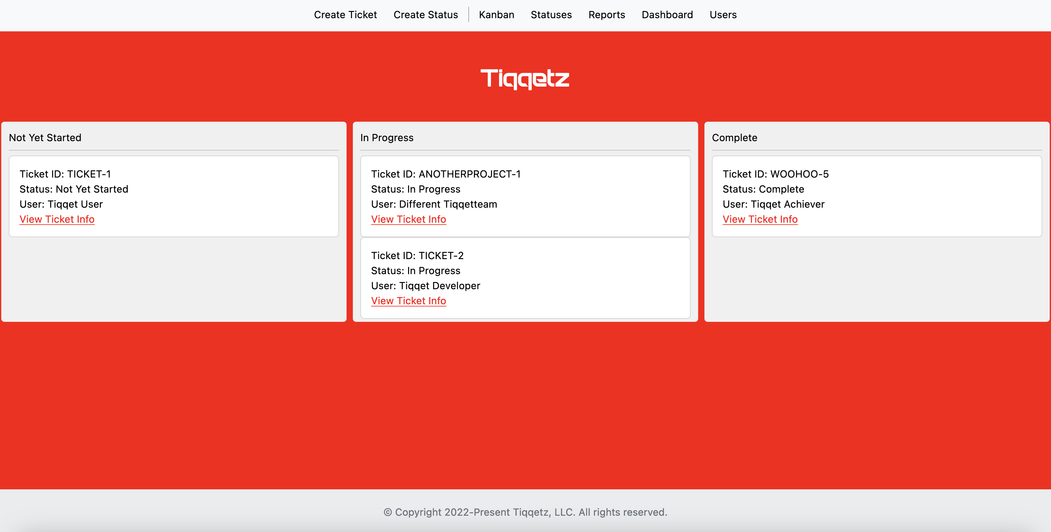Image resolution: width=1051 pixels, height=532 pixels.
Task: Click the copyright footer text
Action: click(x=525, y=512)
